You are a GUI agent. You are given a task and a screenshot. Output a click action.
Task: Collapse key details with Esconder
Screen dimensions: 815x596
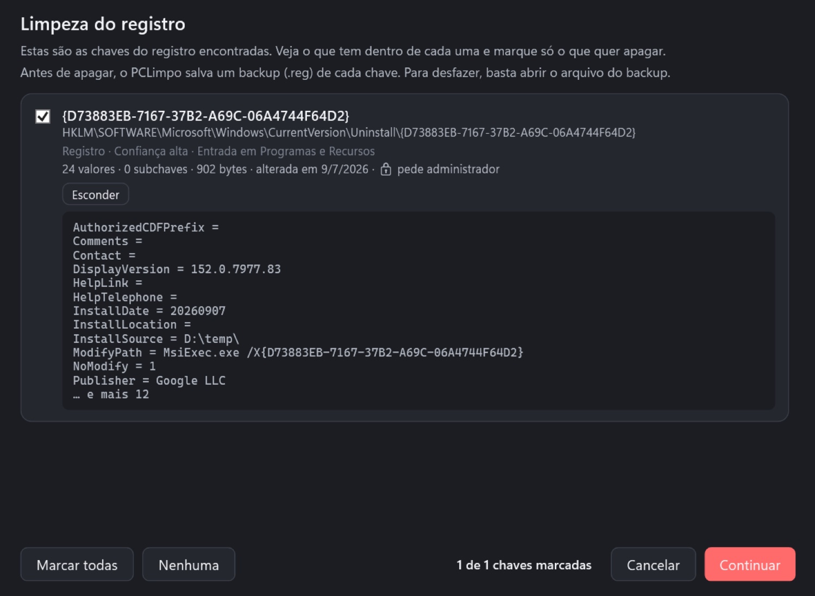(x=96, y=195)
